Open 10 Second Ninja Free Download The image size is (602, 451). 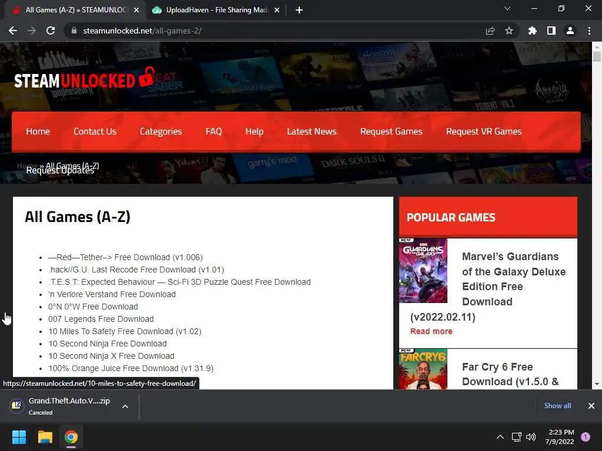[108, 344]
